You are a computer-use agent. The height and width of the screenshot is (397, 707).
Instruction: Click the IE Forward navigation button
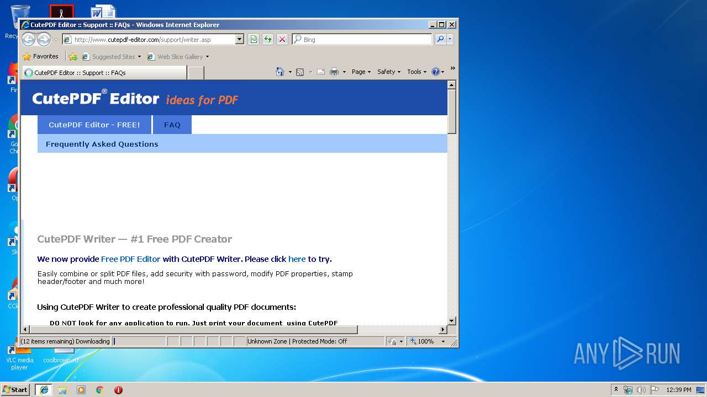pos(44,39)
